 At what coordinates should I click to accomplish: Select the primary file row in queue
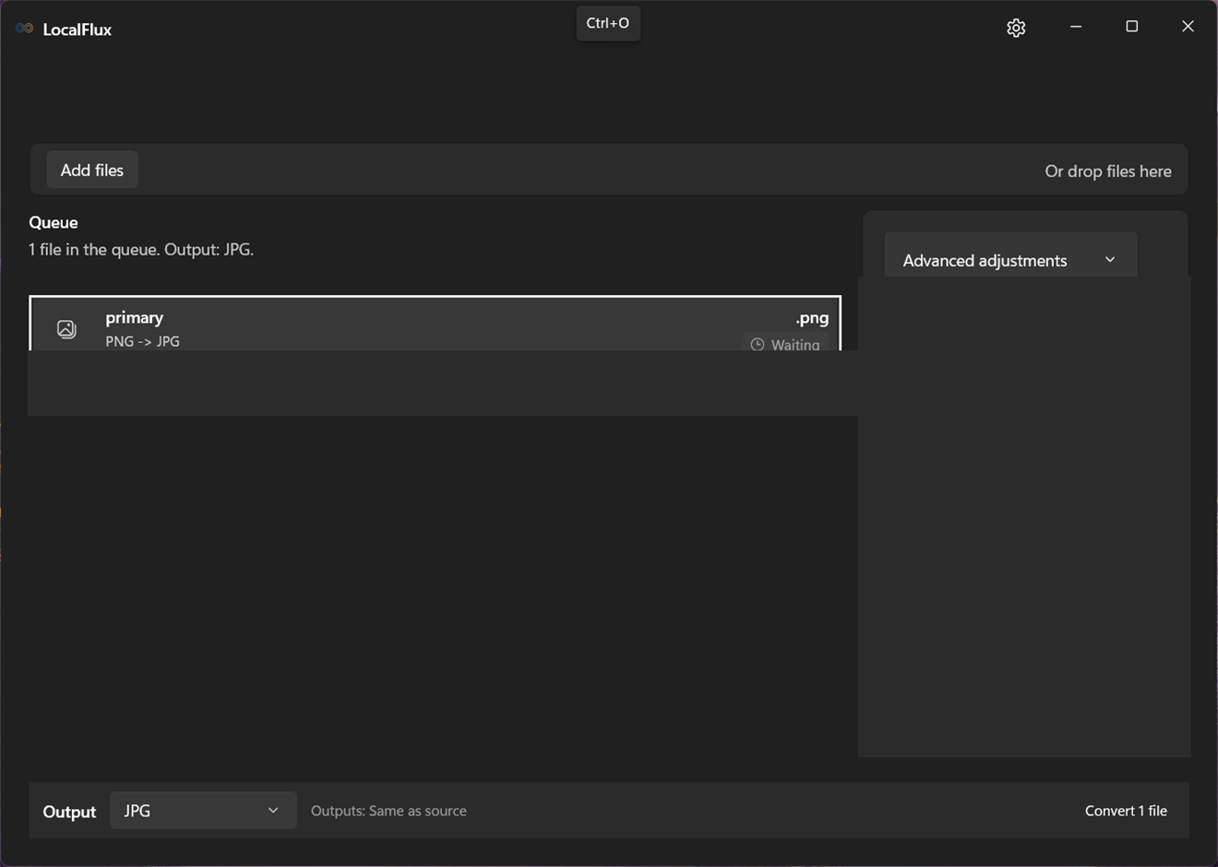[x=435, y=324]
